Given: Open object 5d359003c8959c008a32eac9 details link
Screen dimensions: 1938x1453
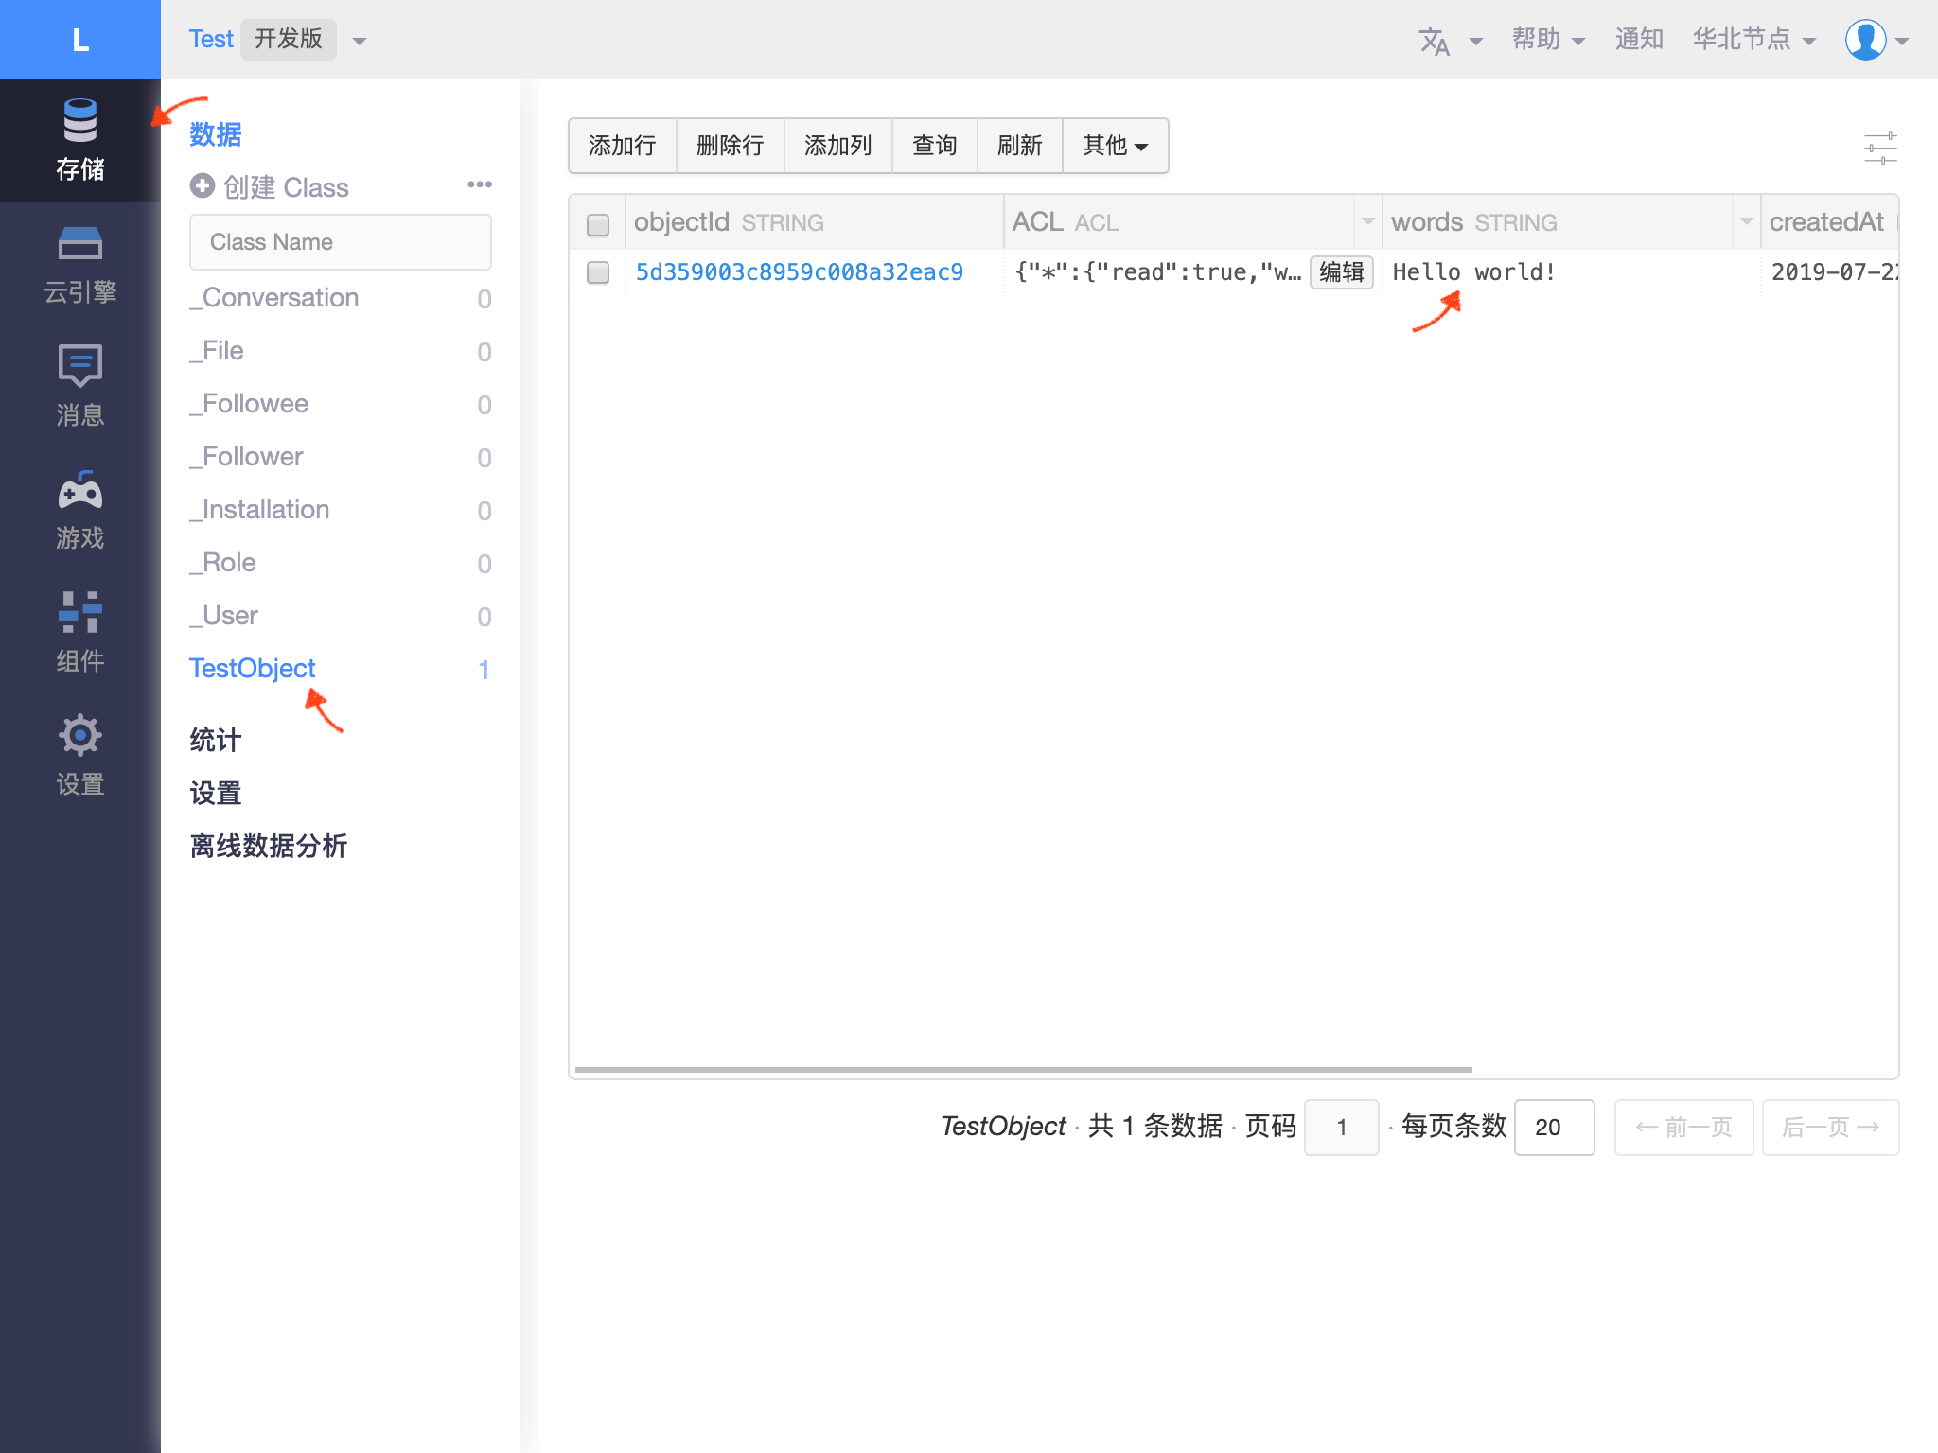Looking at the screenshot, I should (x=800, y=272).
